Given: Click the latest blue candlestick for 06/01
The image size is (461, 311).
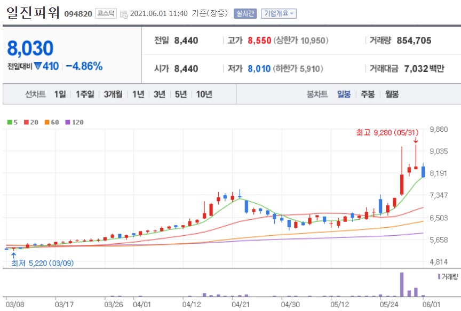Looking at the screenshot, I should 423,172.
